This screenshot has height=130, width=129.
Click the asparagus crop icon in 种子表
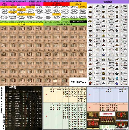click(7, 94)
